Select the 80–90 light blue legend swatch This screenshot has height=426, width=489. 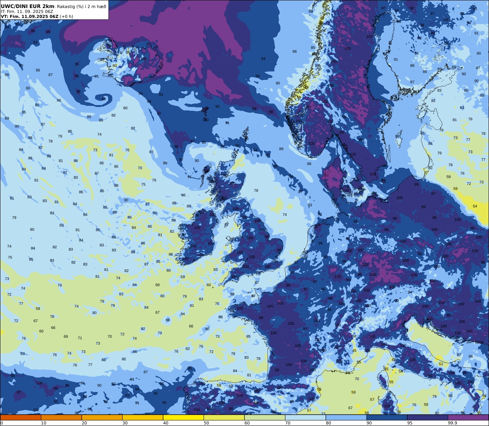pos(346,418)
